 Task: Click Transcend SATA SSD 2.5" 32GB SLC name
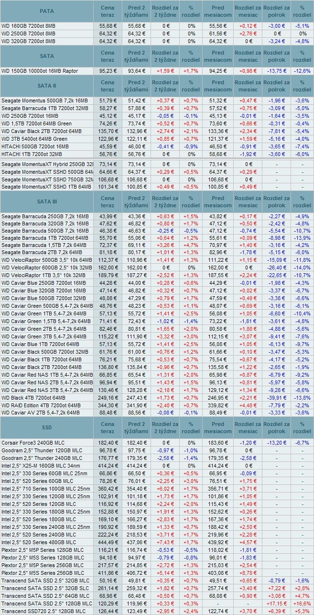click(x=45, y=588)
